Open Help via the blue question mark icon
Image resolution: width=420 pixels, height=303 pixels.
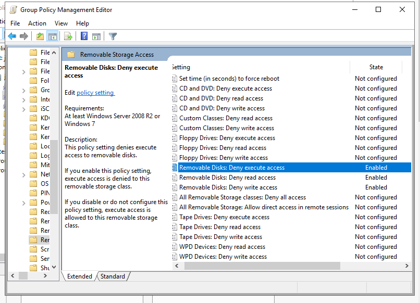click(x=84, y=36)
